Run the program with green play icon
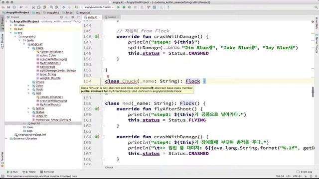This screenshot has width=319, height=179. [x=119, y=7]
